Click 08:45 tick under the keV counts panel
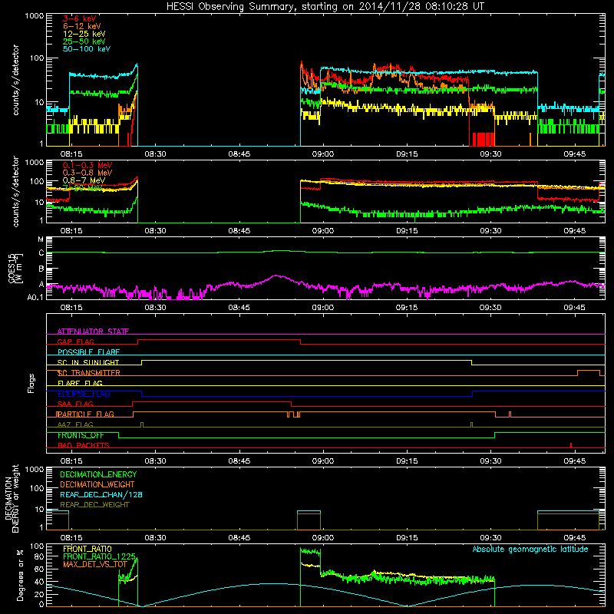Screen dimensions: 614x614 click(x=239, y=154)
